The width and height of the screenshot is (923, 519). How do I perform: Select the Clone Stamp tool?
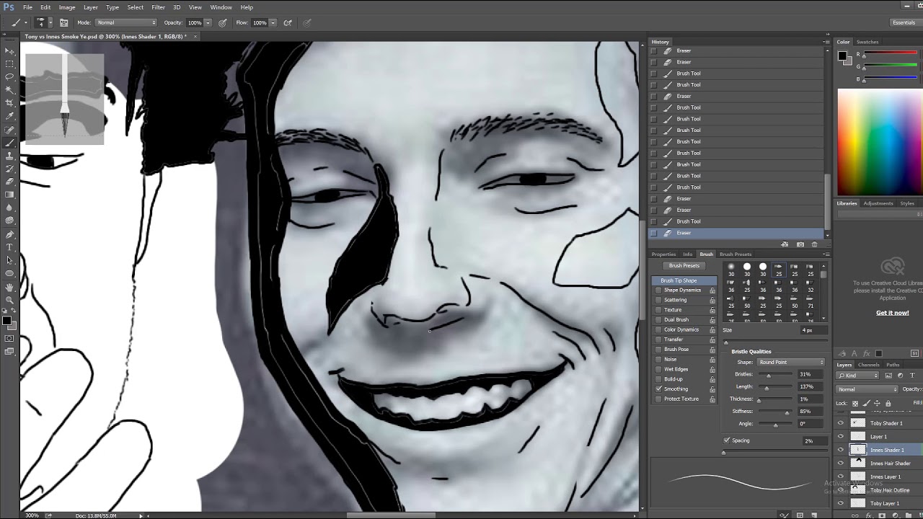(9, 156)
